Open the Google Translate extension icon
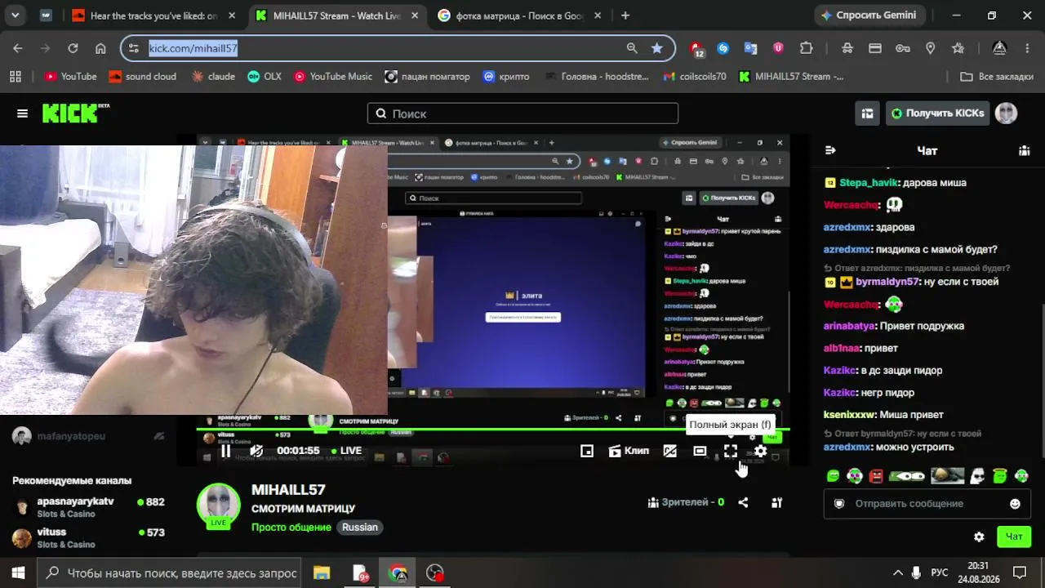The height and width of the screenshot is (588, 1045). [x=750, y=48]
